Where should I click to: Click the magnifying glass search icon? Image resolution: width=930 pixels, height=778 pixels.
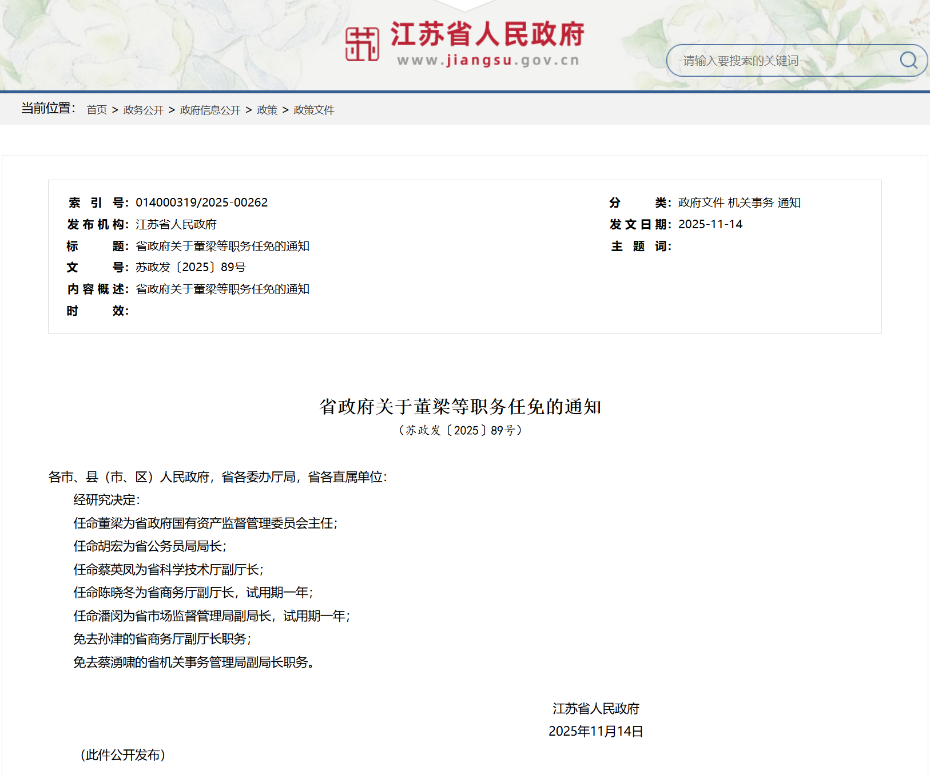(x=908, y=60)
